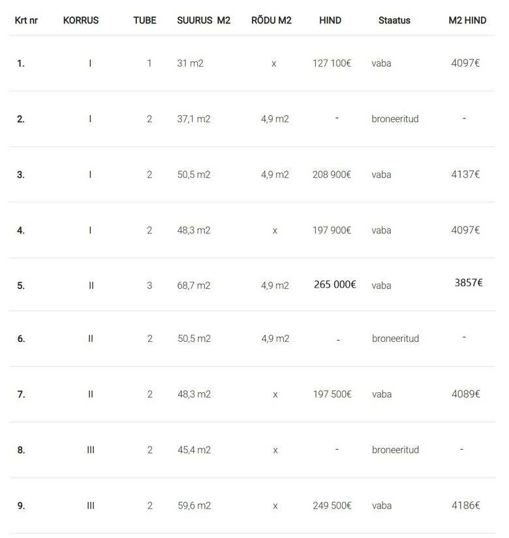Screen dimensions: 509x538
Task: Select the 37,1 m2 size cell
Action: coord(194,119)
